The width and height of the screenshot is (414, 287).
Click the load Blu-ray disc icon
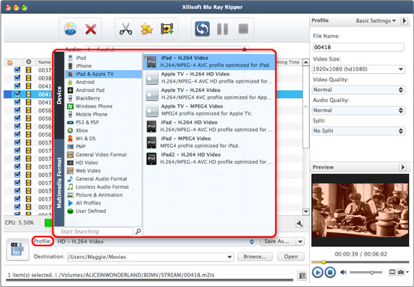click(x=70, y=29)
